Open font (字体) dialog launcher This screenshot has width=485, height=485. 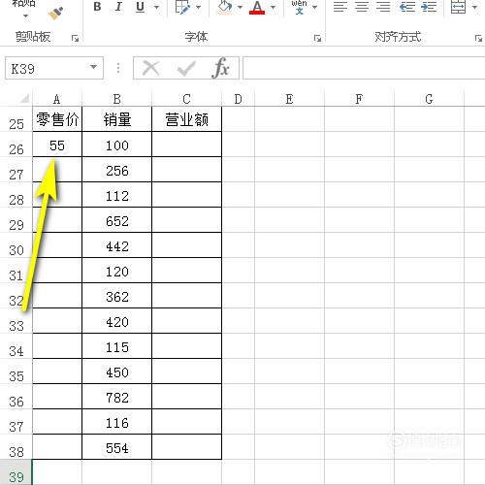point(317,39)
